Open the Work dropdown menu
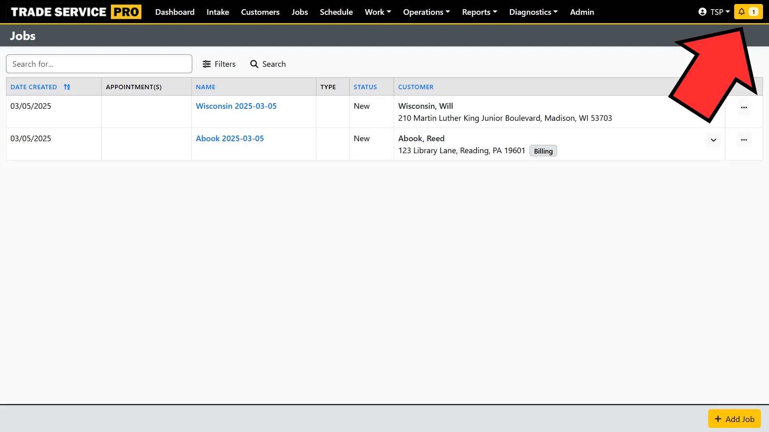769x432 pixels. 377,12
